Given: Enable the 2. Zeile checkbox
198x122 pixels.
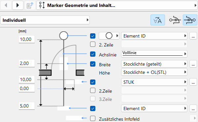Looking at the screenshot, I should click(93, 44).
